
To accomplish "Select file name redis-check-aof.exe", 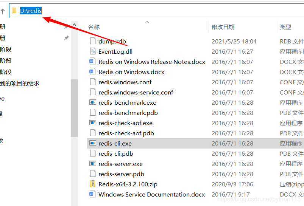I will [x=125, y=123].
